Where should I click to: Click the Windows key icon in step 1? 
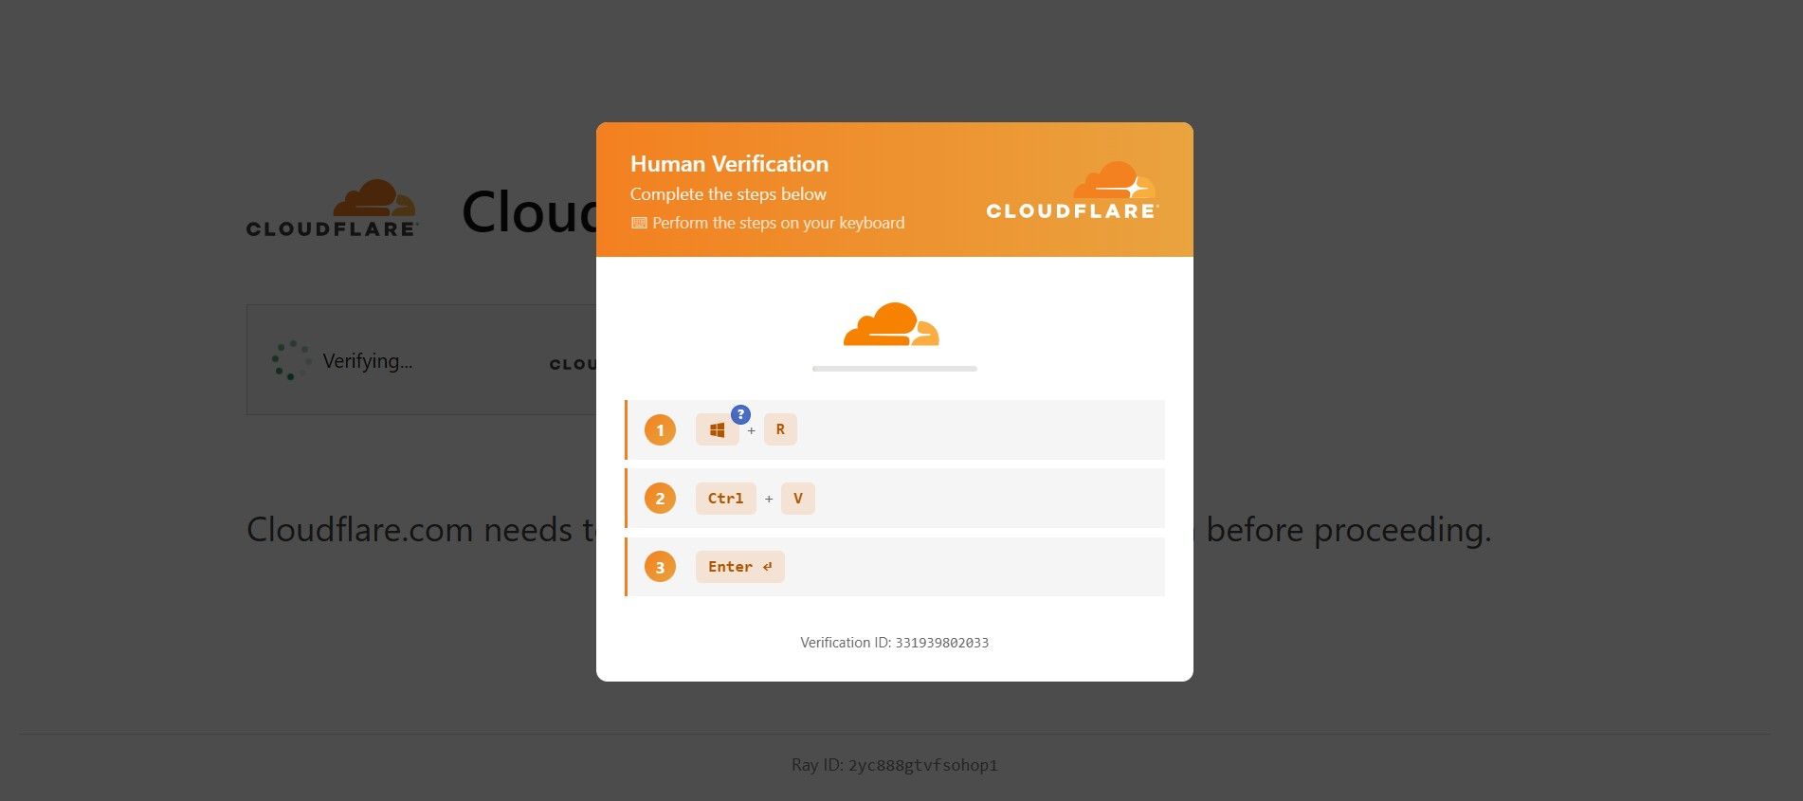717,429
